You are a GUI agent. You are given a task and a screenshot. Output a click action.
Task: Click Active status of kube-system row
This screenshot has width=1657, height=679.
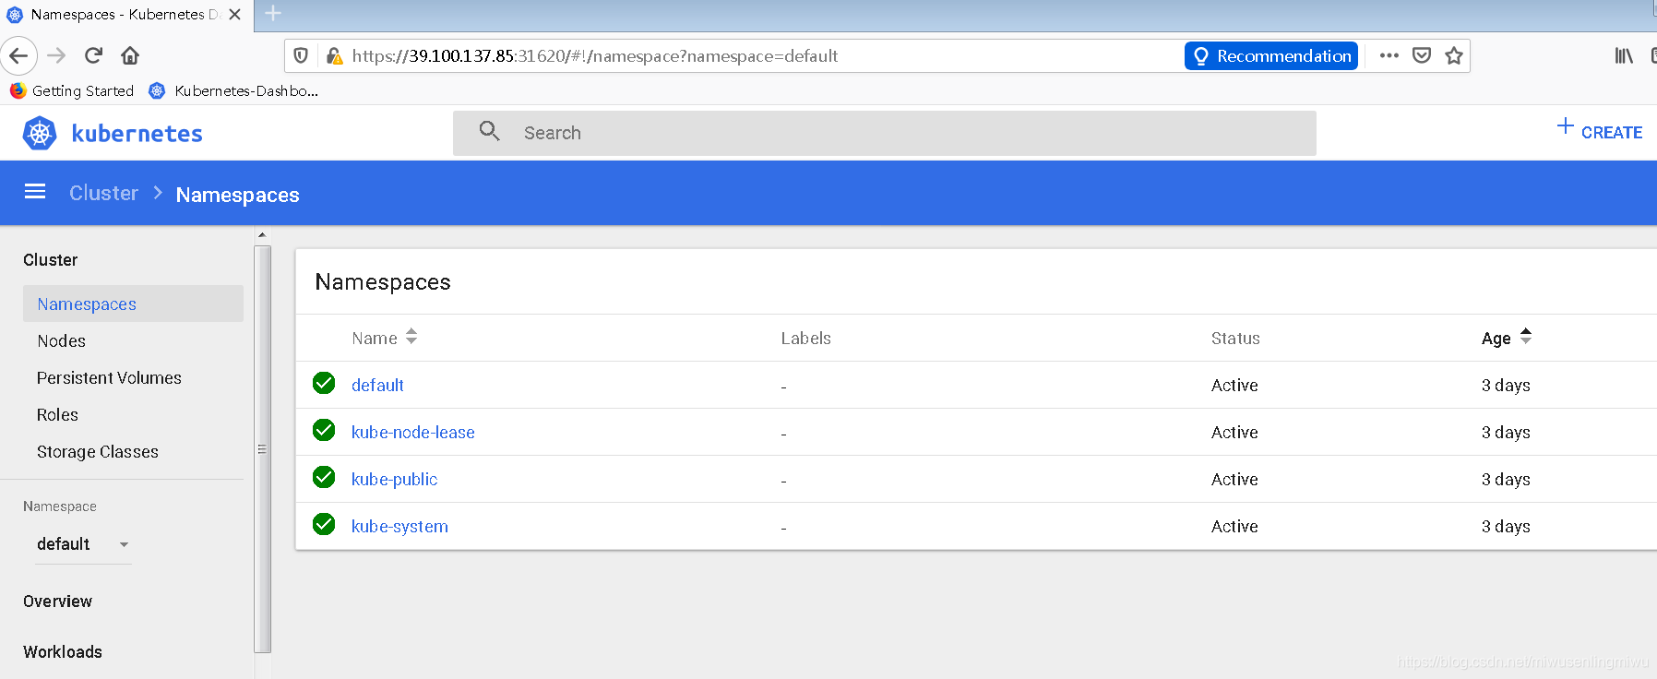coord(1234,527)
